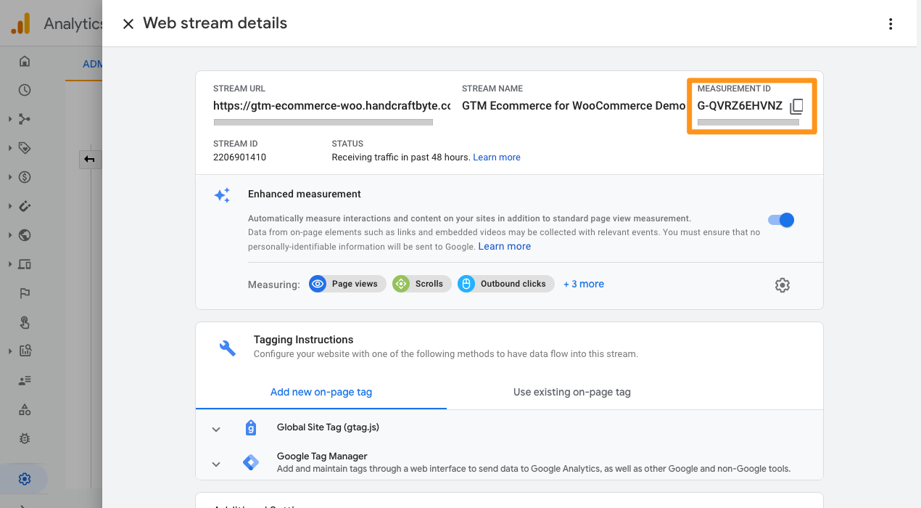Open Realtime clock icon in sidebar

point(25,90)
